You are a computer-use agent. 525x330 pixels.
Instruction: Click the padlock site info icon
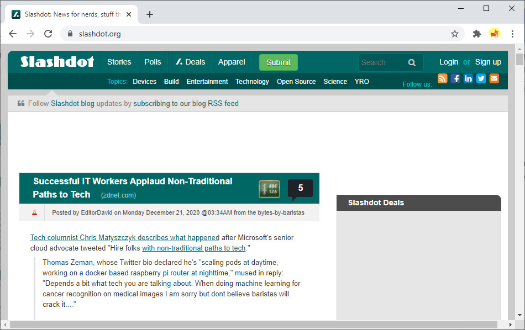[70, 34]
